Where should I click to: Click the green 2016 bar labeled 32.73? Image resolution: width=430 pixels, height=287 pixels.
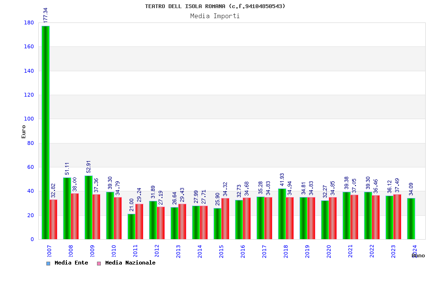coord(239,220)
